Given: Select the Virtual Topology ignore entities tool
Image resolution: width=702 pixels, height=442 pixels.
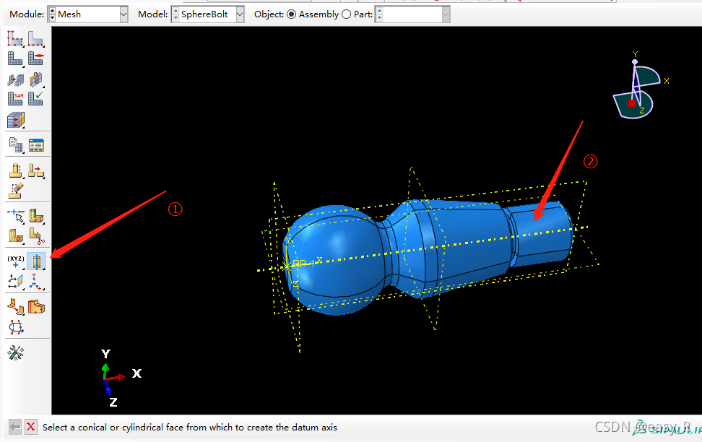Looking at the screenshot, I should pos(36,307).
